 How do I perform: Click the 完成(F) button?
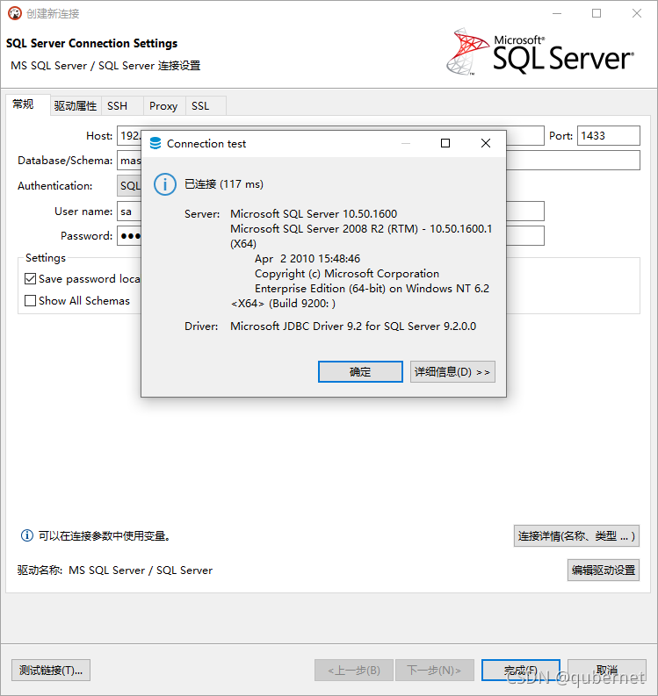tap(521, 670)
